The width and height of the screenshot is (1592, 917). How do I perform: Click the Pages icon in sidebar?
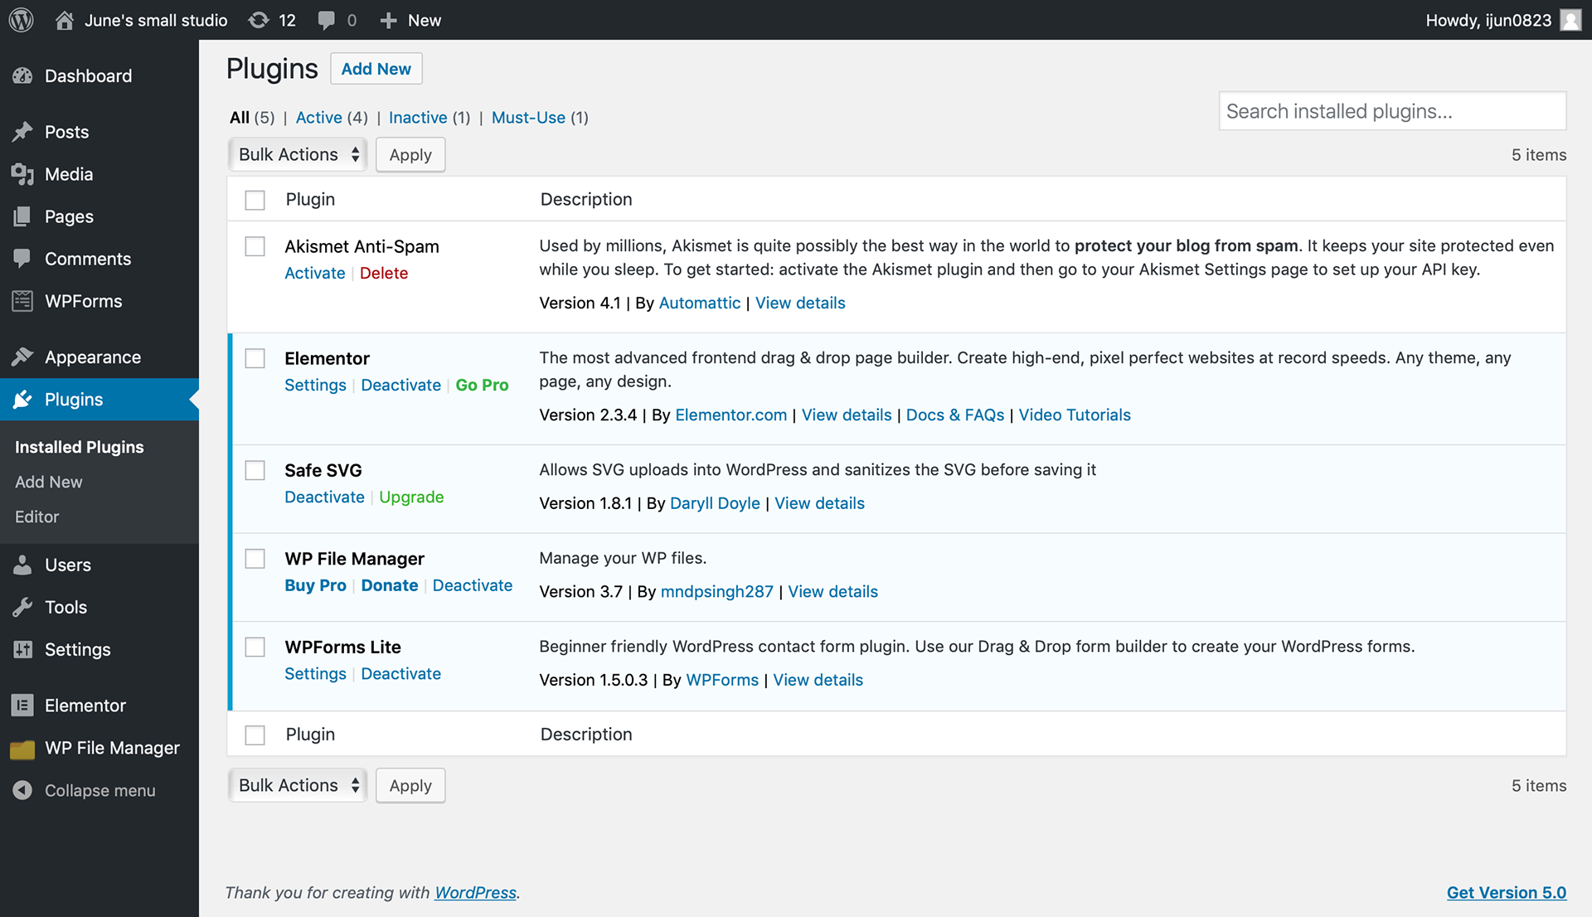22,216
